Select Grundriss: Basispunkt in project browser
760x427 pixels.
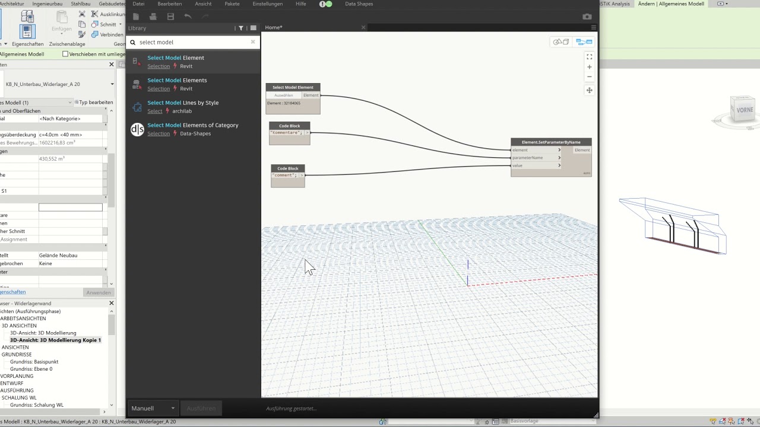[x=34, y=362]
